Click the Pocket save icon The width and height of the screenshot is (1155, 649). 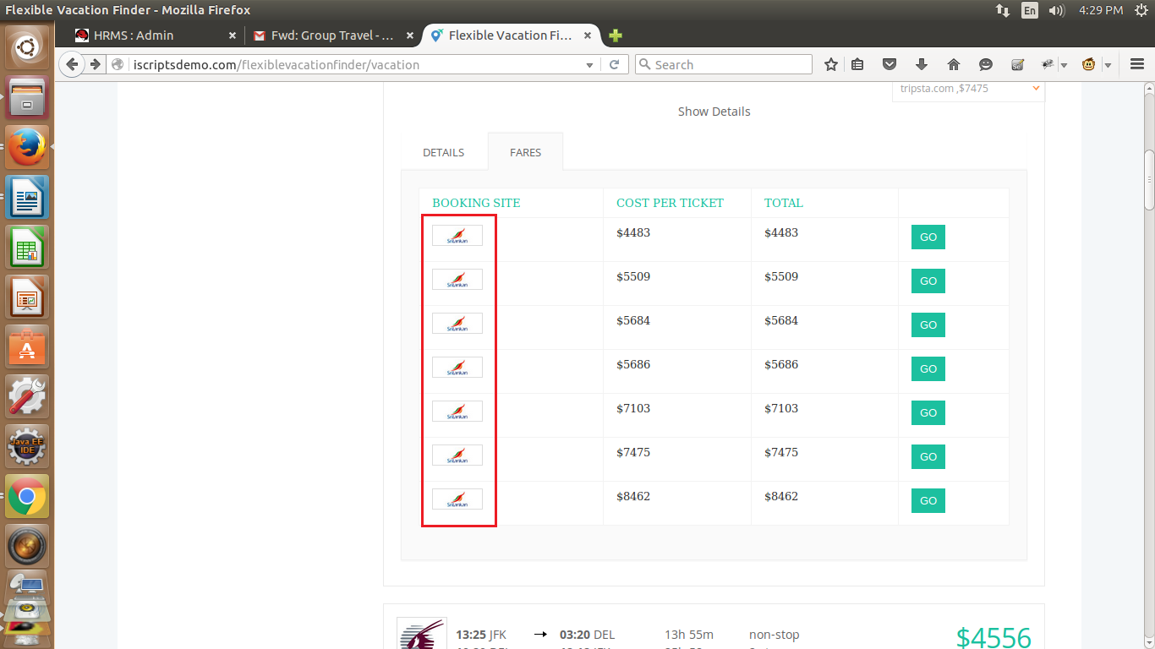[890, 65]
